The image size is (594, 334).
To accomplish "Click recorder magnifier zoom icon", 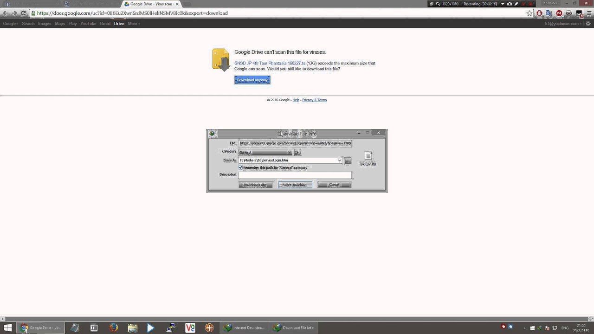I will point(438,4).
